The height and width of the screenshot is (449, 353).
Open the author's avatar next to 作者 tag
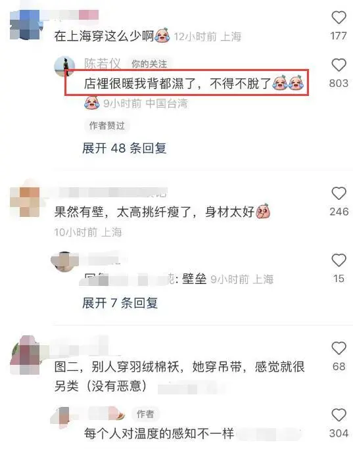(61, 417)
